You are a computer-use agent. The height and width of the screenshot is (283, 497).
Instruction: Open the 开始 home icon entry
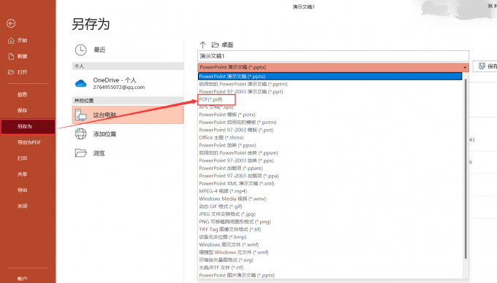pos(11,40)
